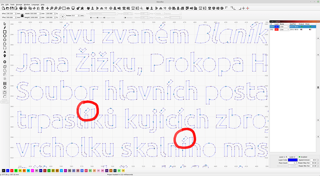Open the Tools menu
320x176 pixels.
12,5
